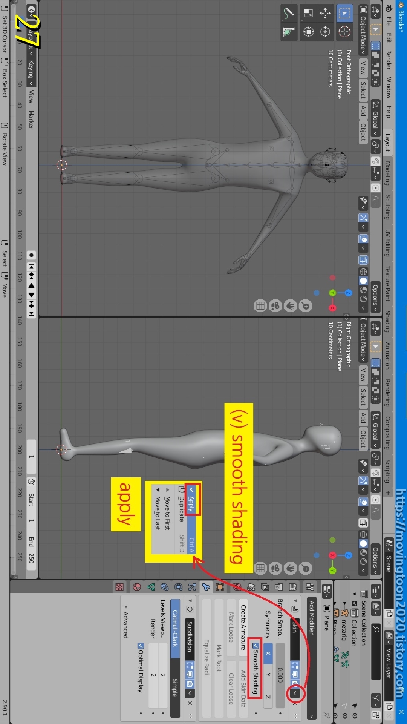The image size is (407, 724).
Task: Open Subdivision modifier extra options chevron
Action: (x=190, y=693)
